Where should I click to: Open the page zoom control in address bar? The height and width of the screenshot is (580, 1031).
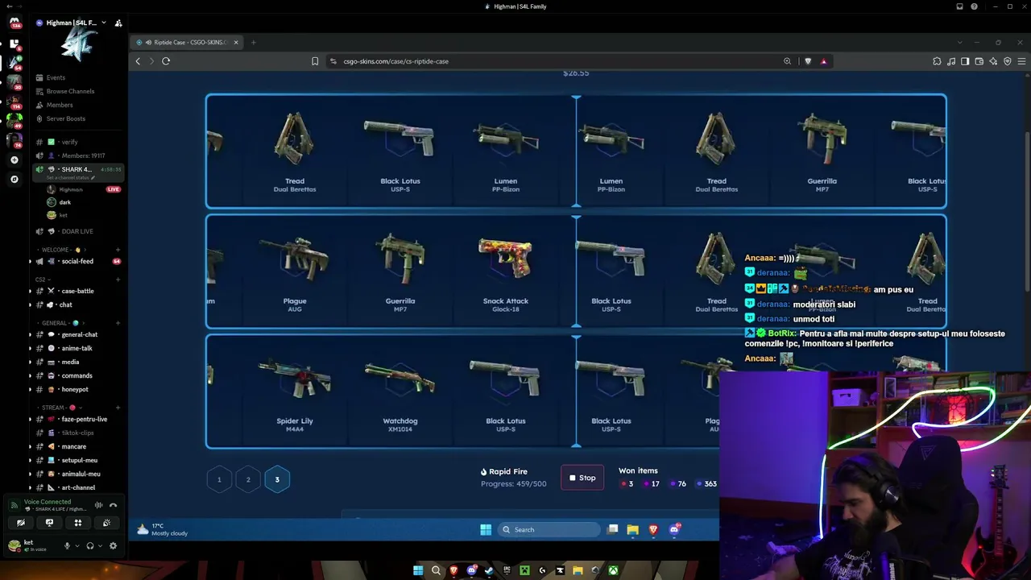787,61
